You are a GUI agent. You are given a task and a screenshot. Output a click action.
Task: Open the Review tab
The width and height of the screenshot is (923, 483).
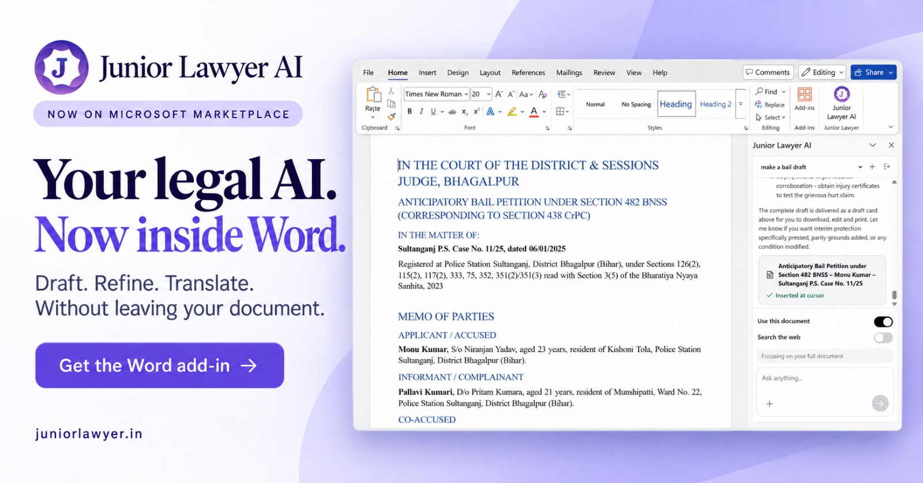click(x=604, y=73)
